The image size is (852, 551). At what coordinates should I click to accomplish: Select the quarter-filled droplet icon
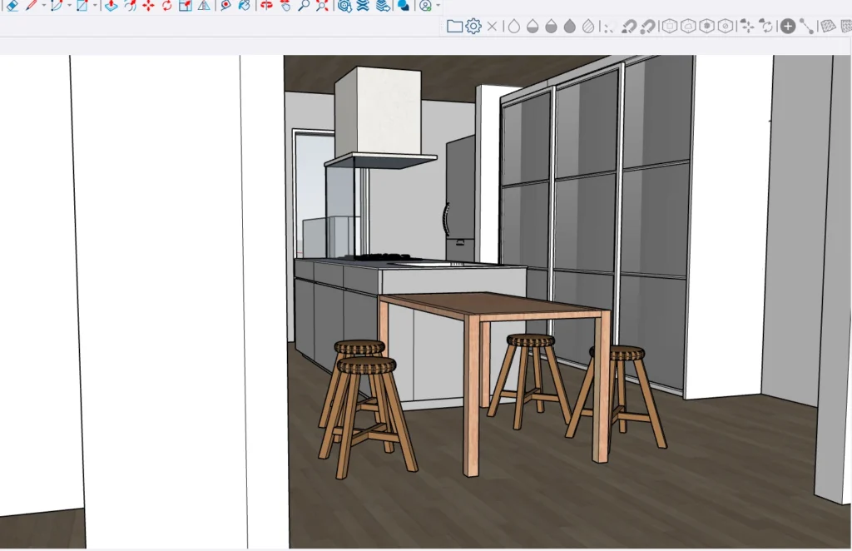pos(532,26)
